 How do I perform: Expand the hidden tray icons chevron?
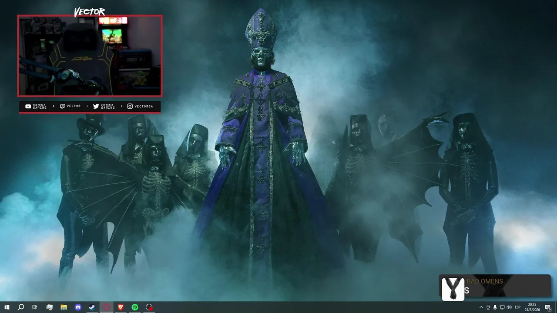coord(481,307)
